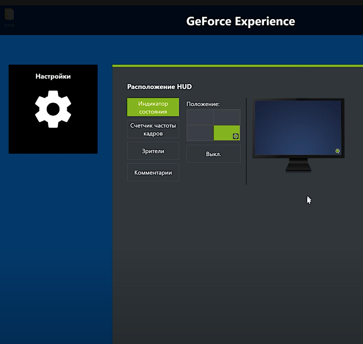Open the temp folder on desktop
Screen dimensions: 363x344
pos(9,18)
